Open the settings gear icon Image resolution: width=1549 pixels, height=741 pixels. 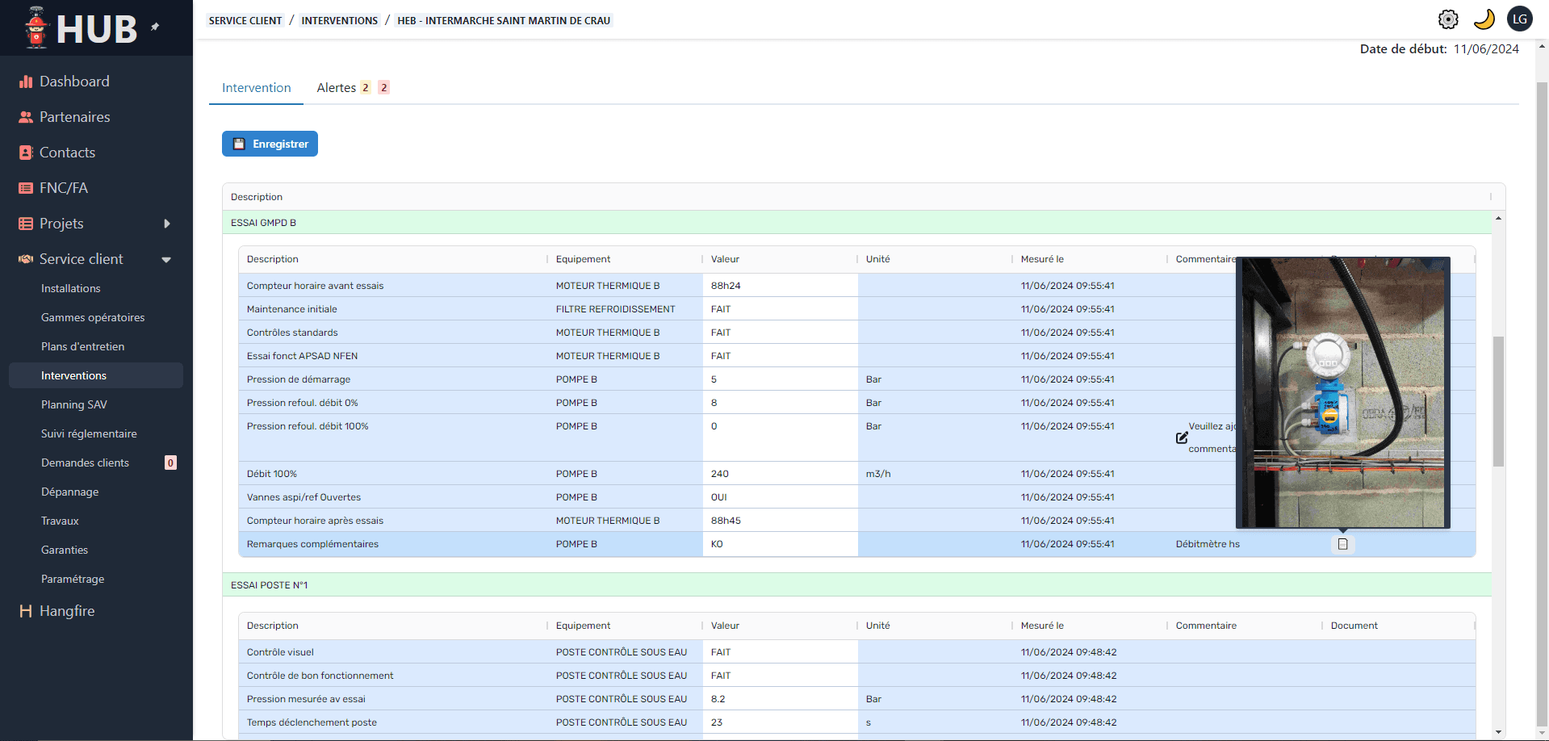1448,19
